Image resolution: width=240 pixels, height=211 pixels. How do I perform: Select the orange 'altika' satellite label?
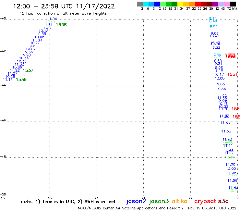(x=180, y=201)
